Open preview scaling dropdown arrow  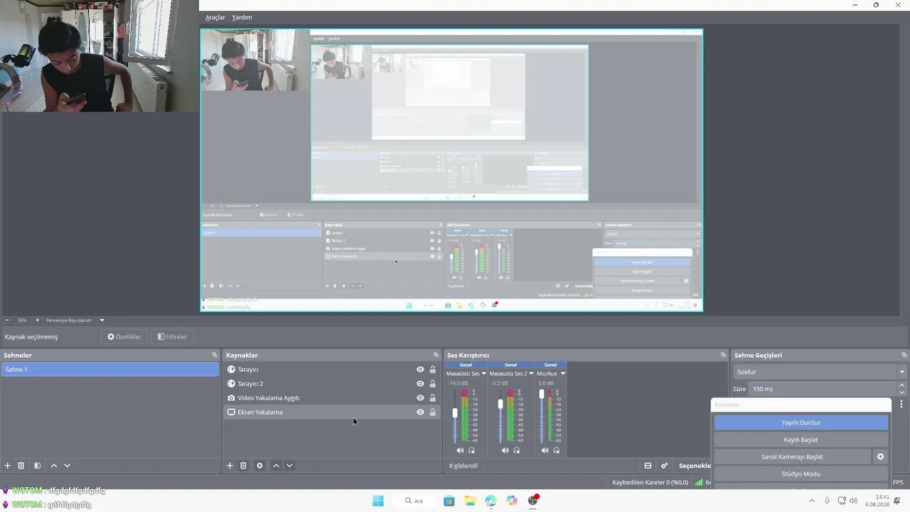(102, 320)
